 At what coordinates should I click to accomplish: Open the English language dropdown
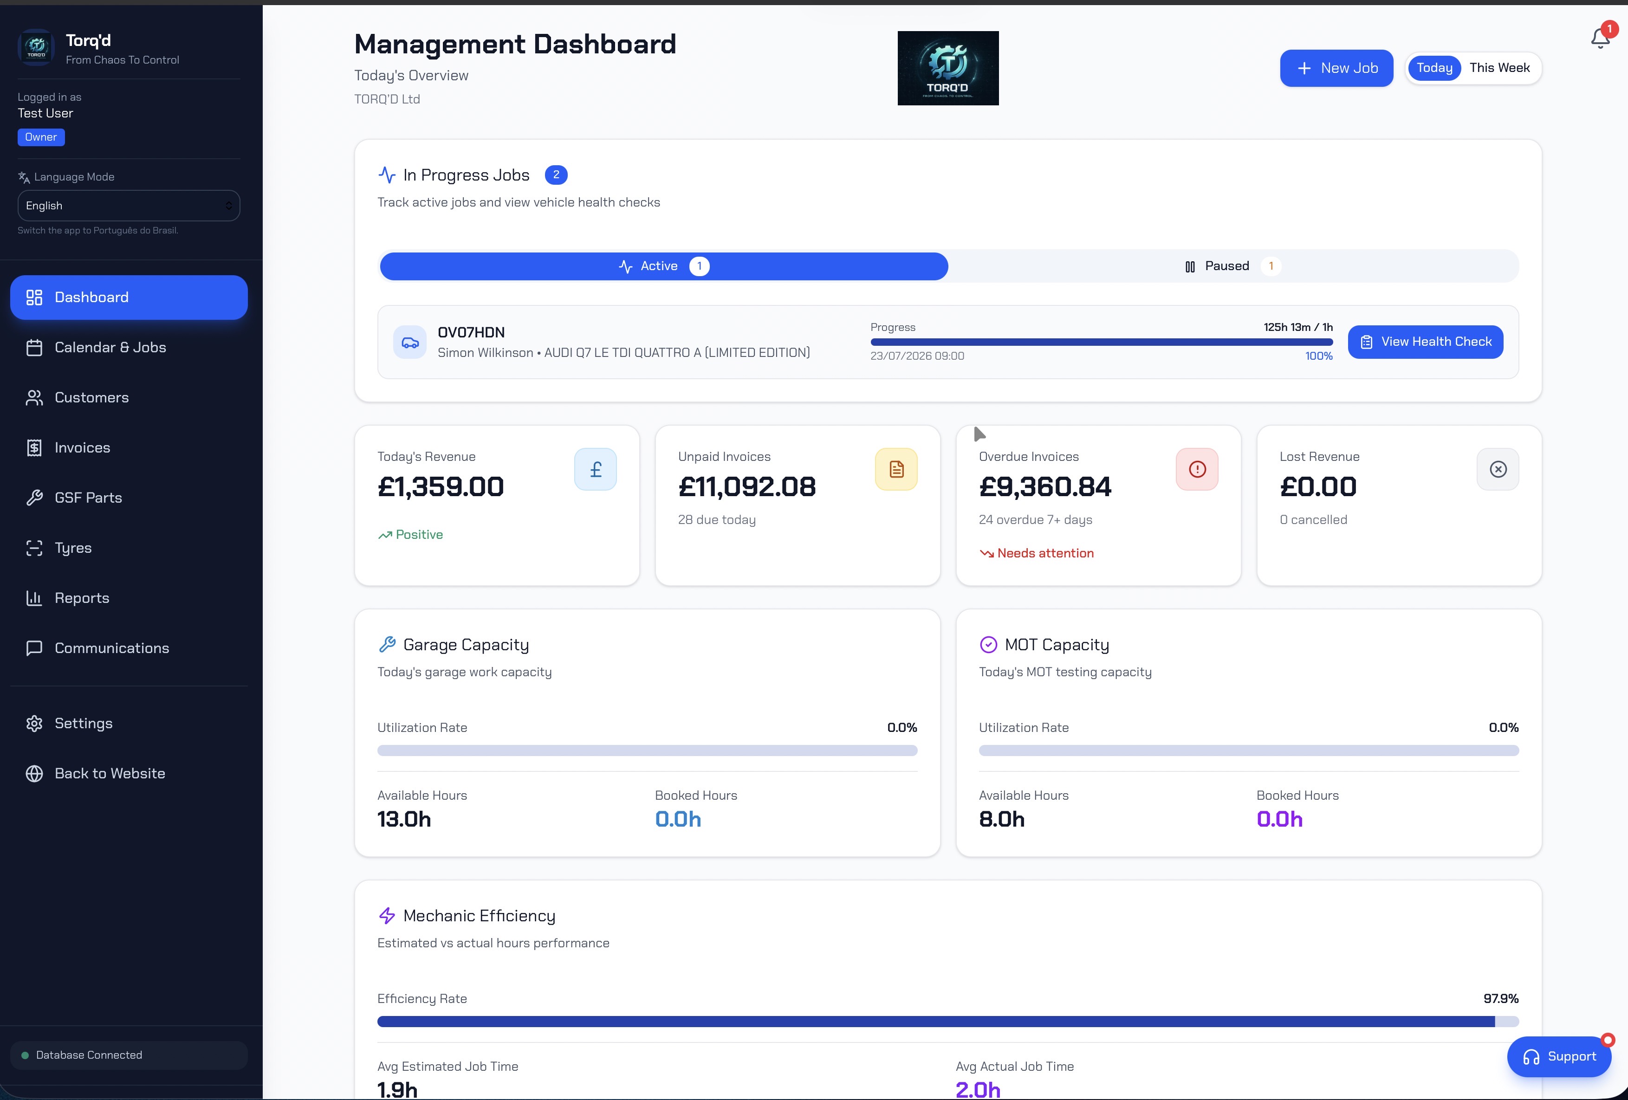129,206
